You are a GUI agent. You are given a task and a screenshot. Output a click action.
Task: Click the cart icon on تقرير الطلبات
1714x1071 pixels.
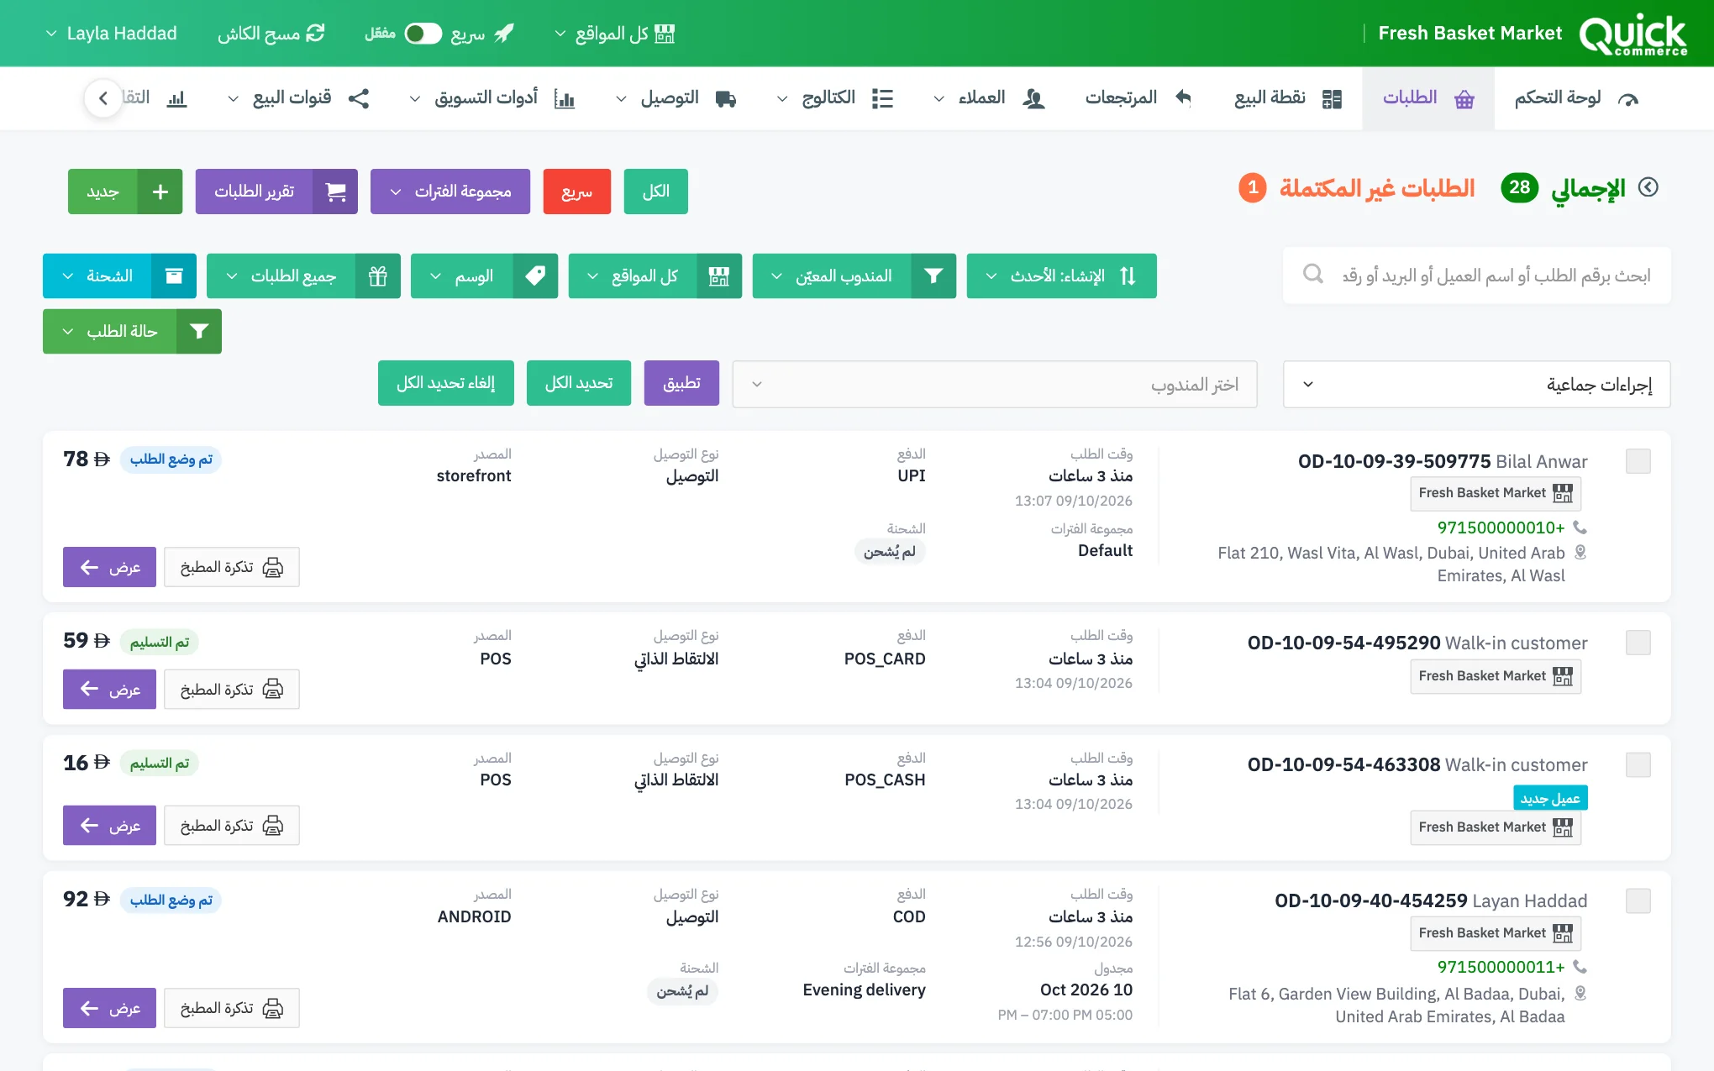coord(335,192)
